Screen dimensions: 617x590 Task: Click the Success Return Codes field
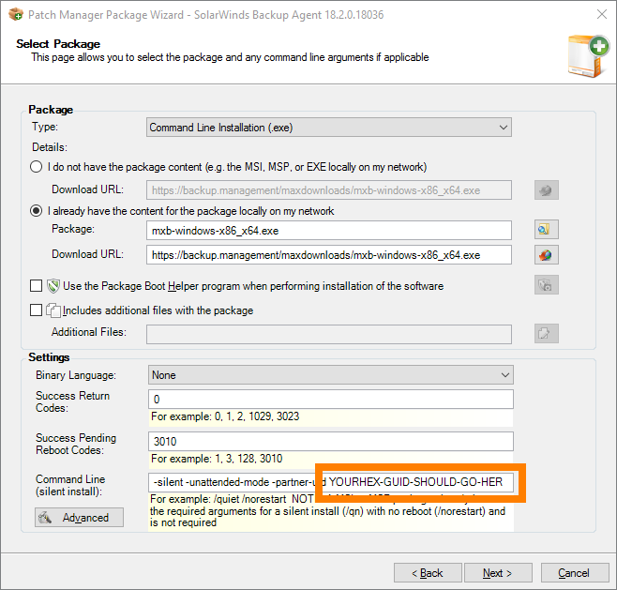[330, 399]
